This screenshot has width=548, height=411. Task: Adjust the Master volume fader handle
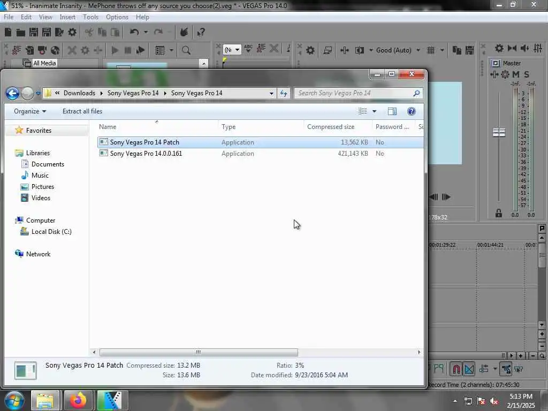click(x=499, y=132)
